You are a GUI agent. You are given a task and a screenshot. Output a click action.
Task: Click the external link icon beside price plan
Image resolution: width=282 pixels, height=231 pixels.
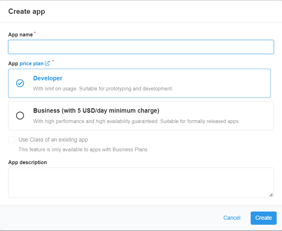[x=47, y=63]
